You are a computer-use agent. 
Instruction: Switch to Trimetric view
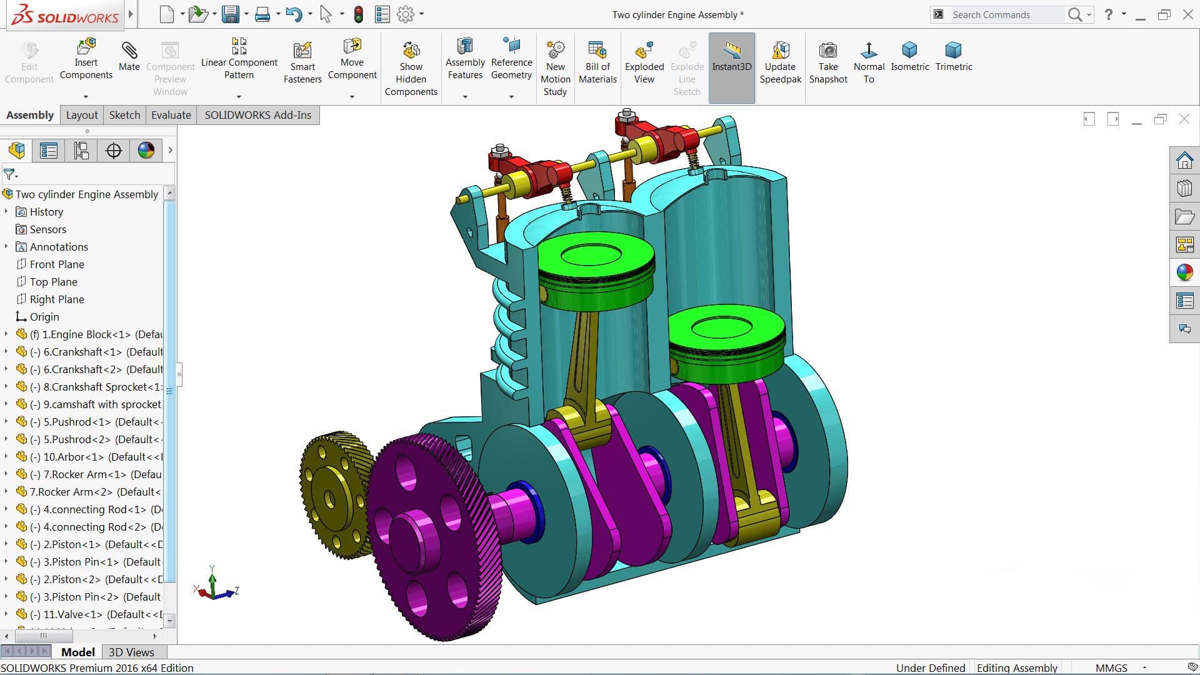[954, 56]
